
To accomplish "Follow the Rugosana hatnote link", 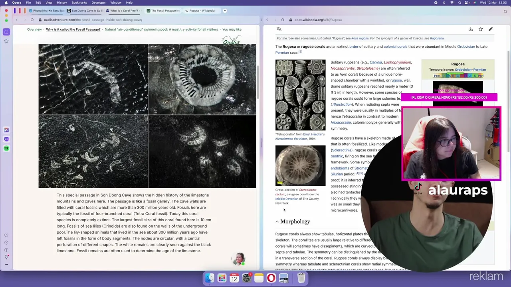I will [x=437, y=38].
